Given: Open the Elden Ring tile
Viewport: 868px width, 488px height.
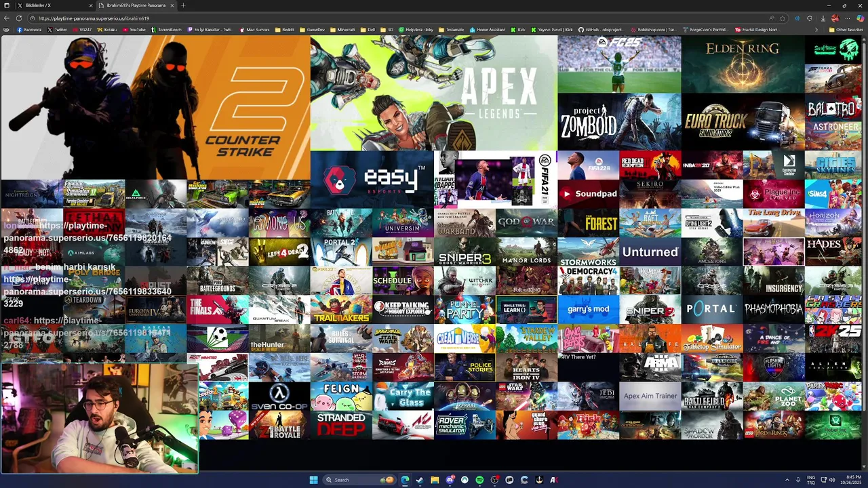Looking at the screenshot, I should point(743,64).
